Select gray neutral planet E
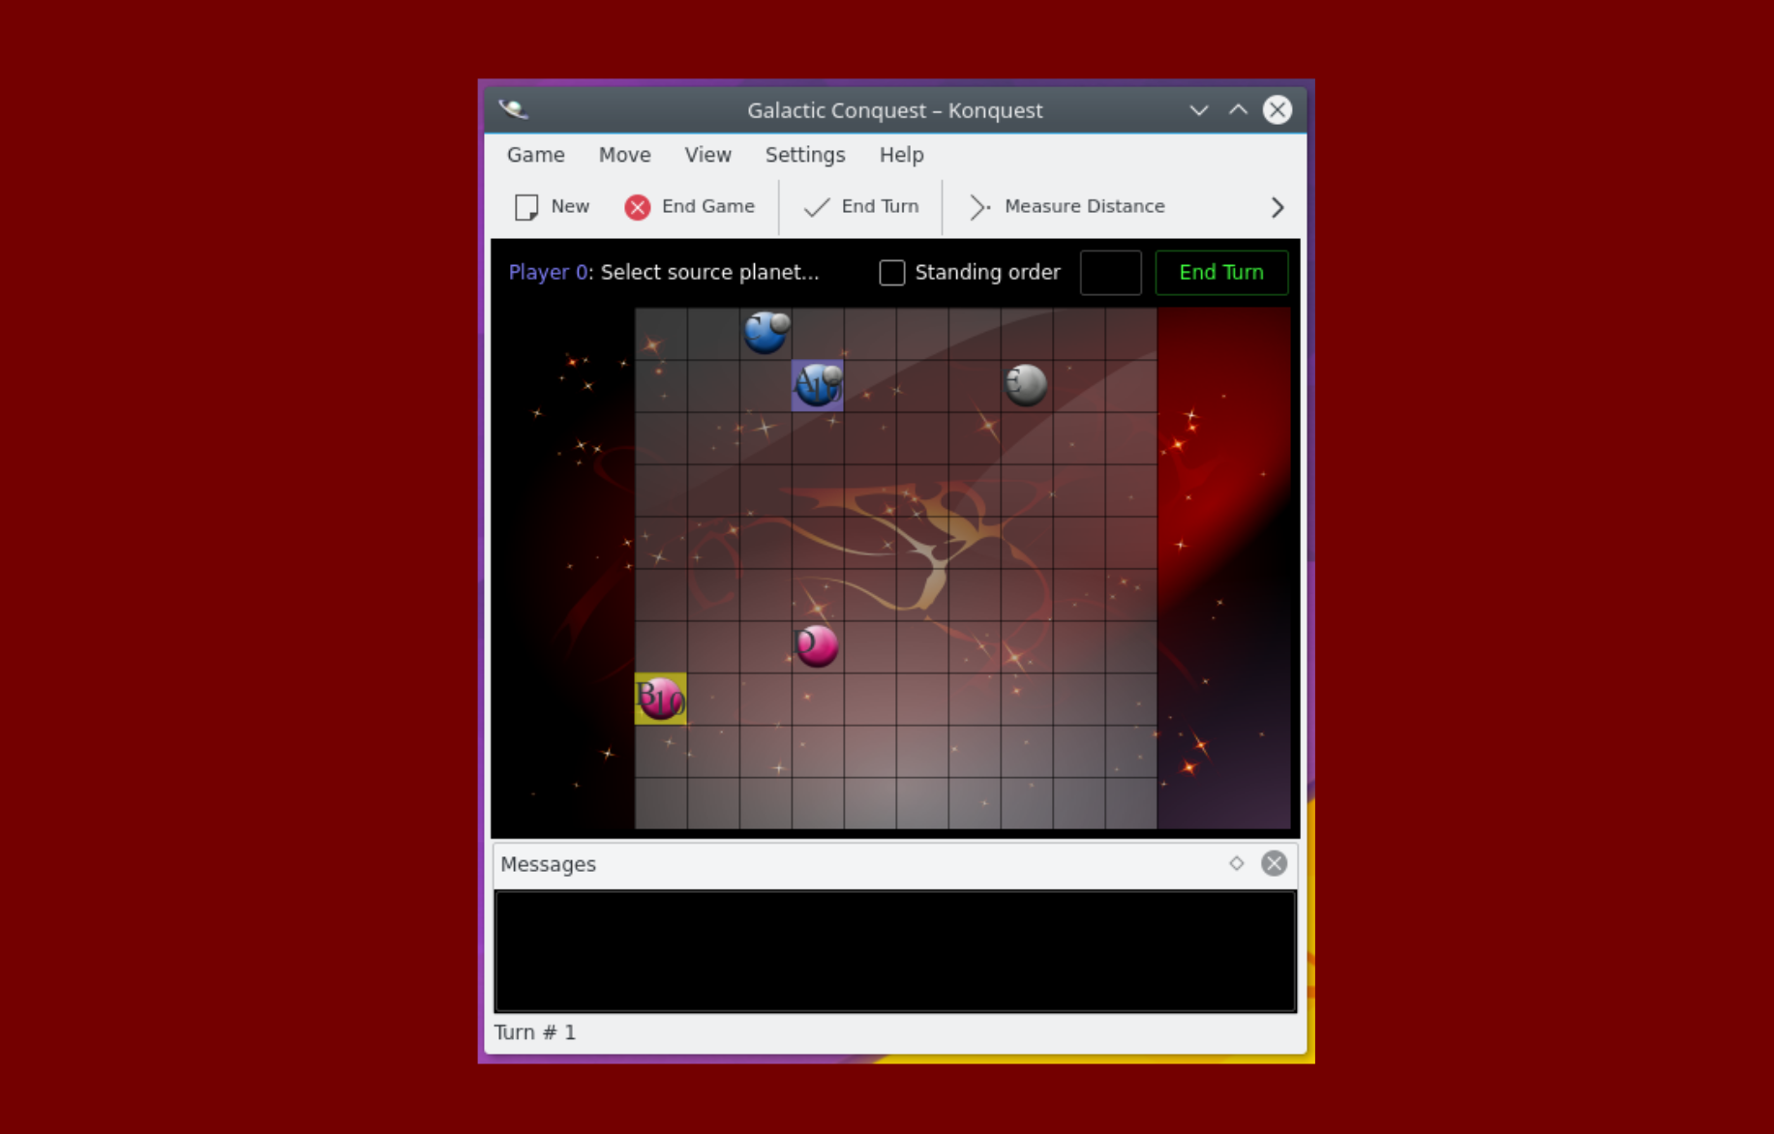 1026,385
